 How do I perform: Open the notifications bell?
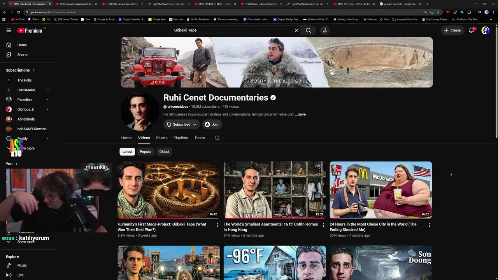pos(472,30)
